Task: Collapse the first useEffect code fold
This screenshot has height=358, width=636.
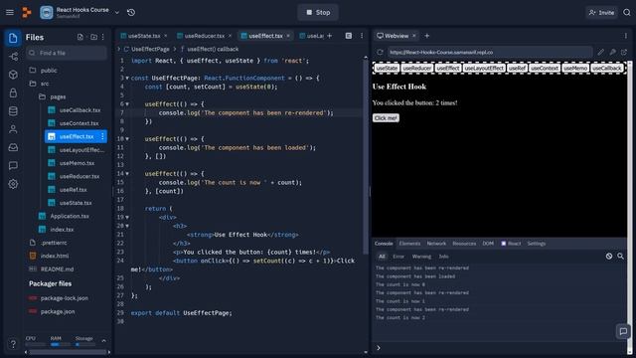Action: point(127,104)
